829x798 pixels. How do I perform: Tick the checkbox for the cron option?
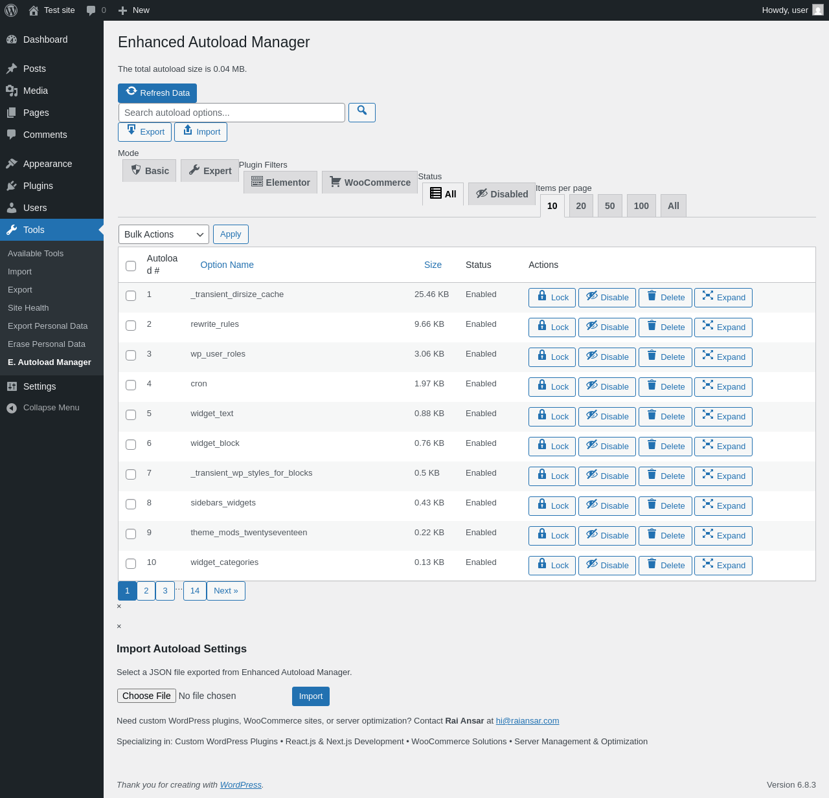pos(131,385)
